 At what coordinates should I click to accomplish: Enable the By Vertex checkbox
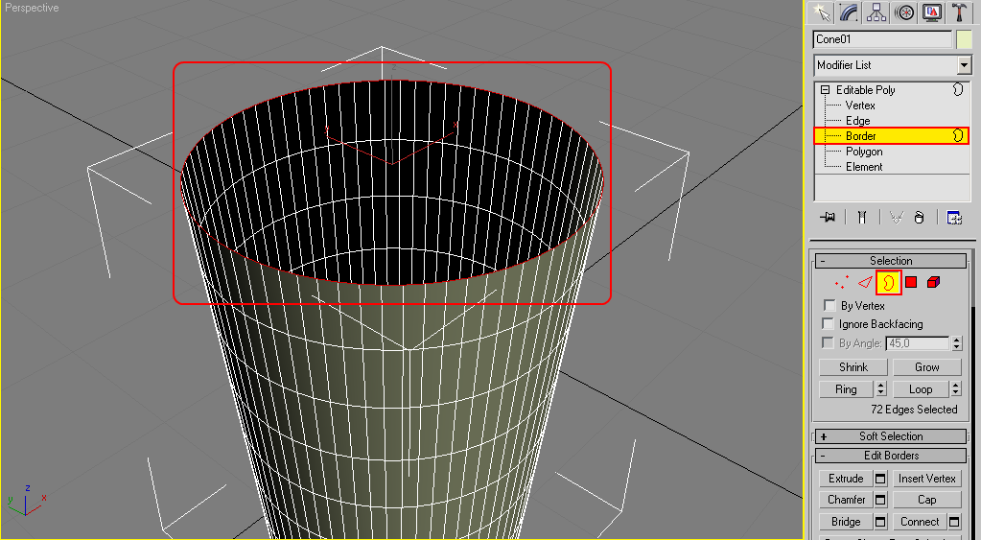pos(829,305)
